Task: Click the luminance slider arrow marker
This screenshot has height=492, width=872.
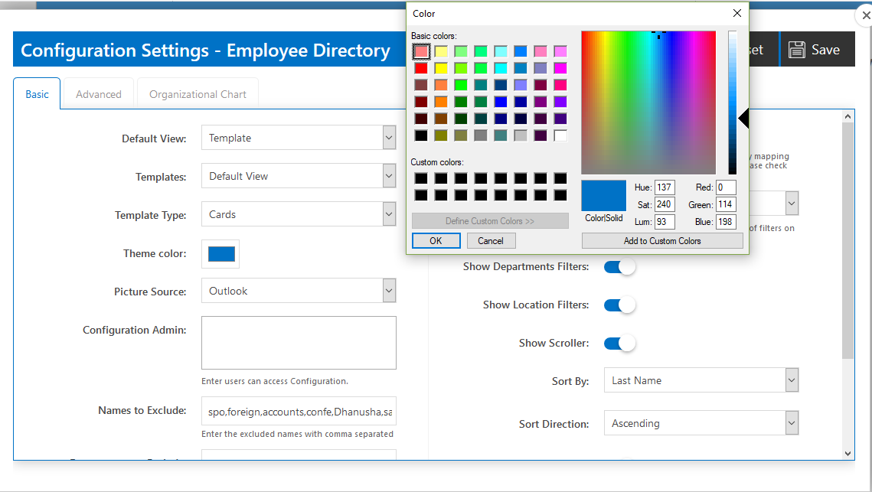Action: [743, 118]
